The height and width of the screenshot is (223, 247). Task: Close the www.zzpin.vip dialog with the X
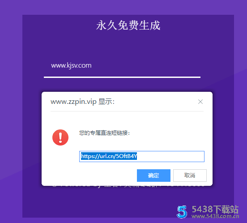[x=200, y=102]
